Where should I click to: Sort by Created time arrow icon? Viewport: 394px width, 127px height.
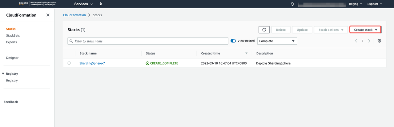(246, 54)
